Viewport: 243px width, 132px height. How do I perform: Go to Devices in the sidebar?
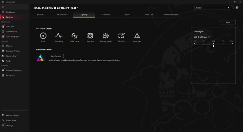pos(14,17)
